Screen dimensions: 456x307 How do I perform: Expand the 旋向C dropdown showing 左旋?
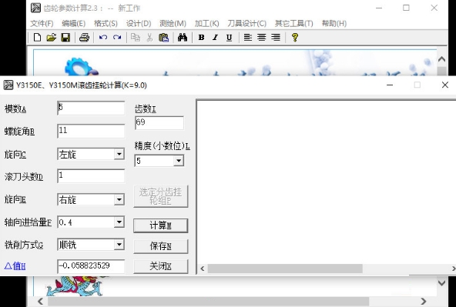point(119,154)
